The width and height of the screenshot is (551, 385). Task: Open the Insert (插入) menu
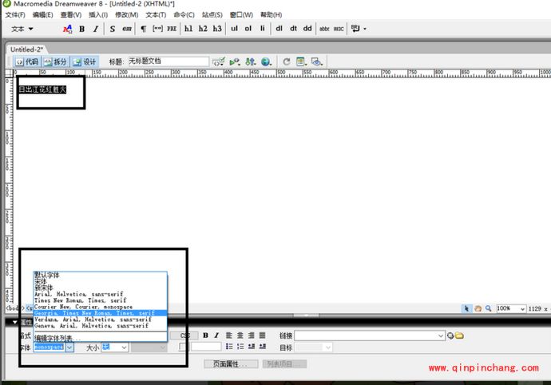click(x=97, y=14)
